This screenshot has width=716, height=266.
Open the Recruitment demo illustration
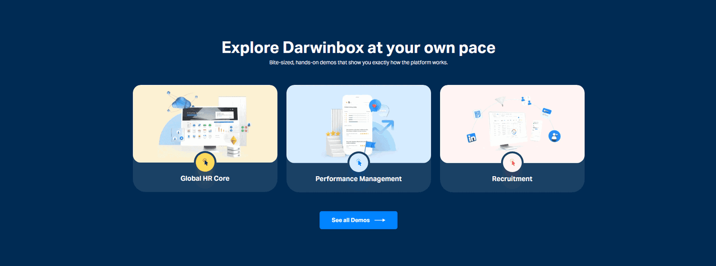512,124
